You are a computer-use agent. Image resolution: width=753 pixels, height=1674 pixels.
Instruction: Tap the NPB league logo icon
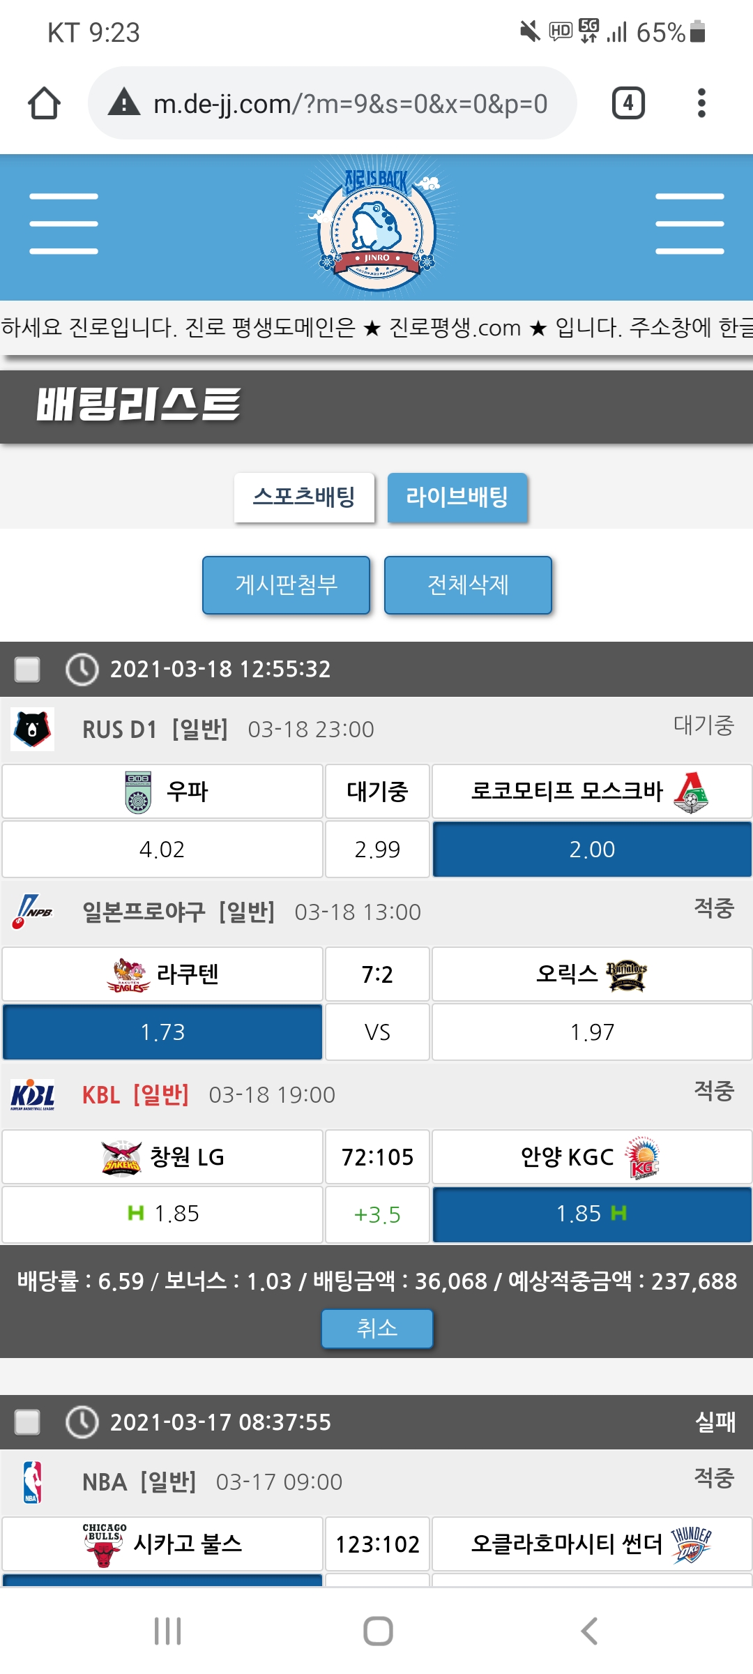tap(33, 912)
